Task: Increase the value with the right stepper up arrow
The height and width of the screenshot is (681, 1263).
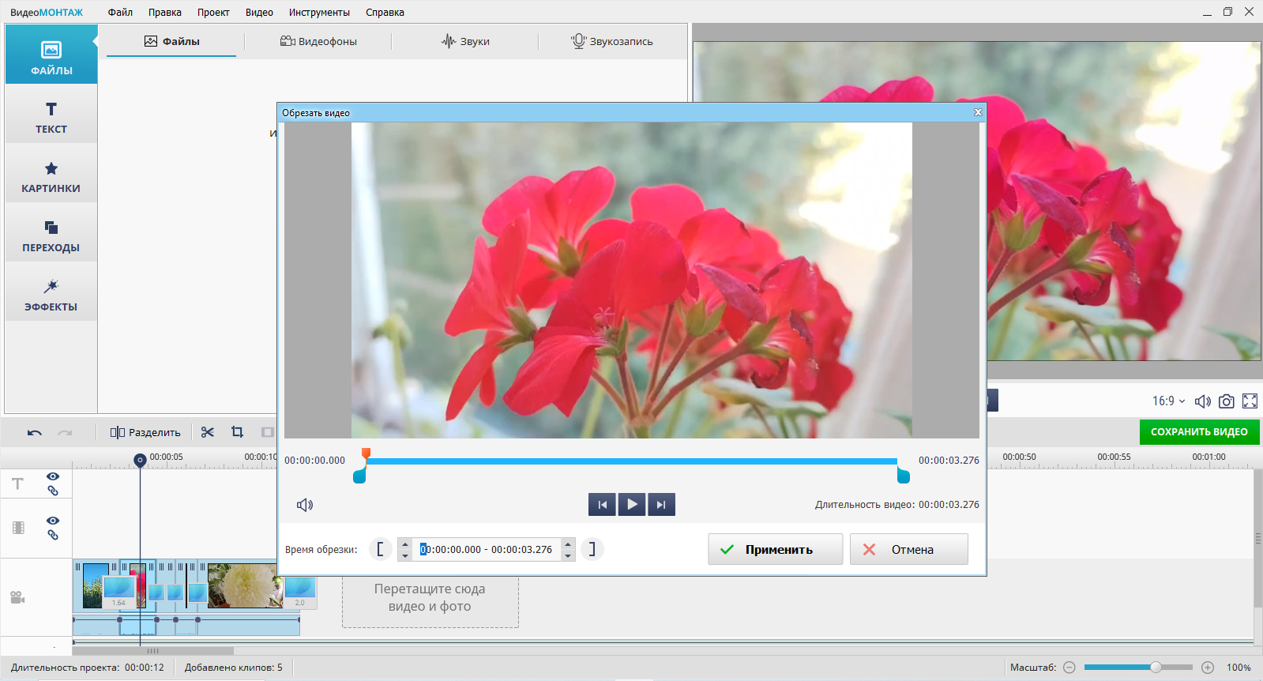Action: point(568,544)
